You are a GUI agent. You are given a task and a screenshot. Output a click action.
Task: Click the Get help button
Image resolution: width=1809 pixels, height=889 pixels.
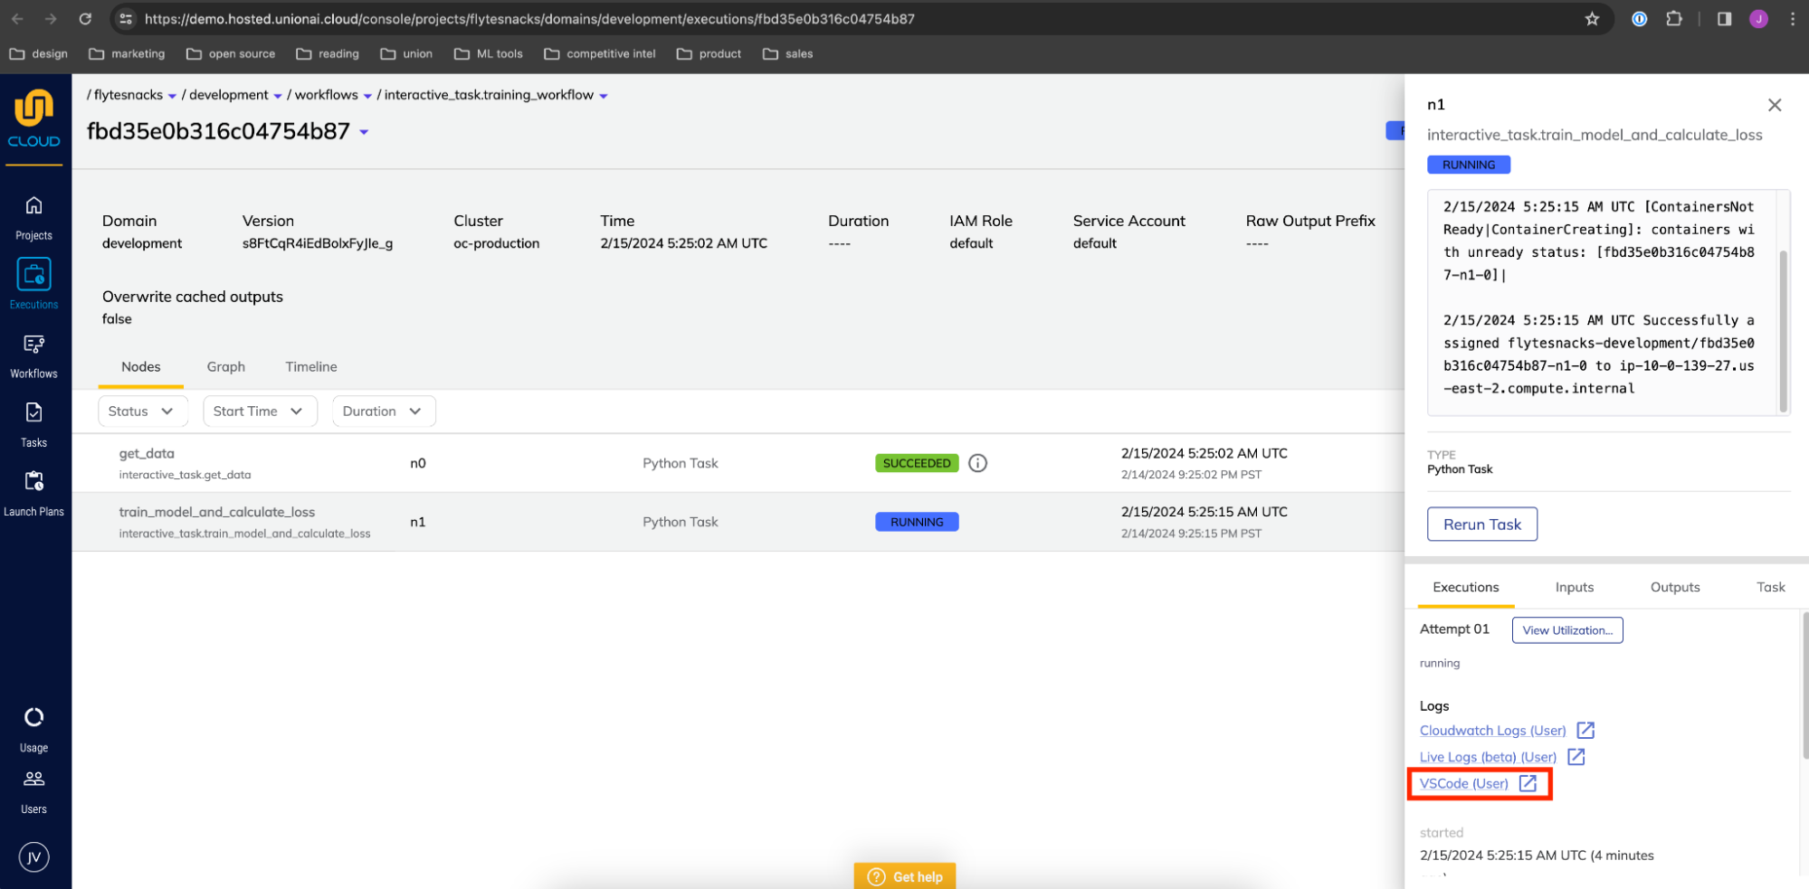click(x=904, y=875)
